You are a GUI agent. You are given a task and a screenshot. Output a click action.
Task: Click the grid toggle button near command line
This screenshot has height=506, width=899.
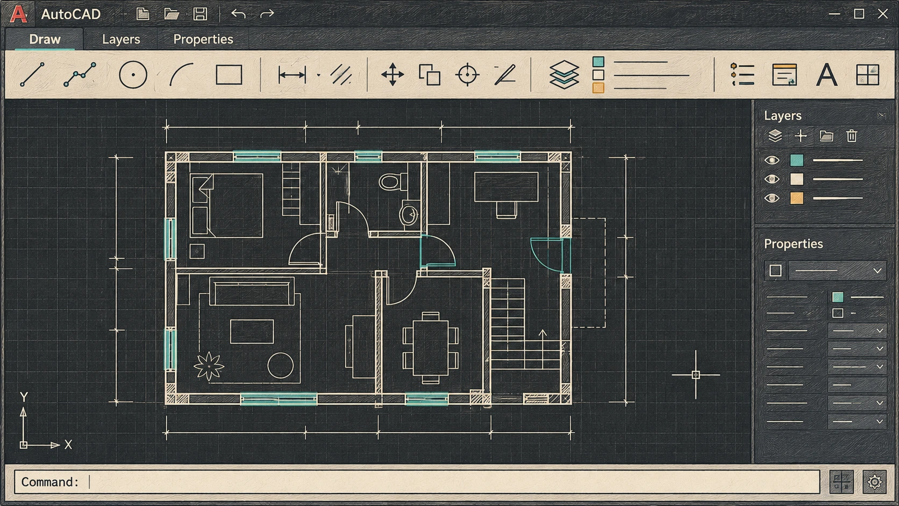[841, 482]
